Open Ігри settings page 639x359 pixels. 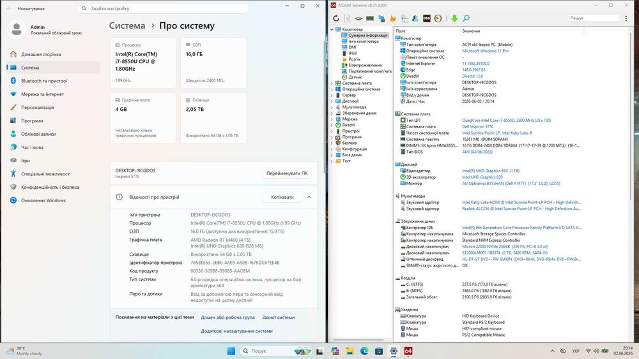tap(53, 161)
